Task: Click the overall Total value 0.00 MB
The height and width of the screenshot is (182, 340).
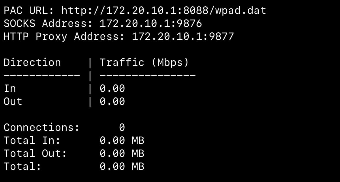Action: pos(122,166)
